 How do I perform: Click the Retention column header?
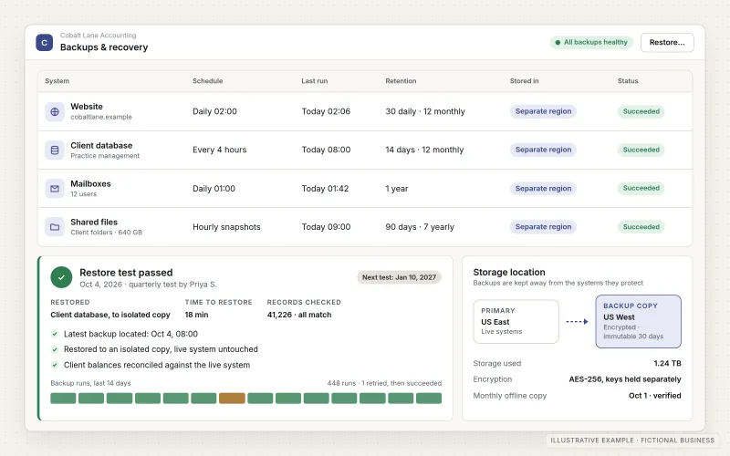(401, 81)
